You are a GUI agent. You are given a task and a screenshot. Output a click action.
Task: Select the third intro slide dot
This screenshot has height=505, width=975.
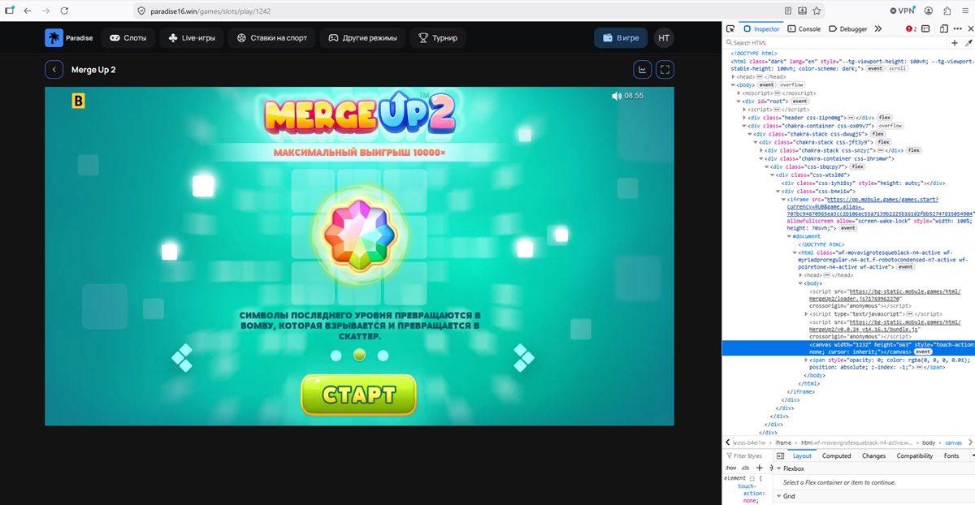point(383,356)
